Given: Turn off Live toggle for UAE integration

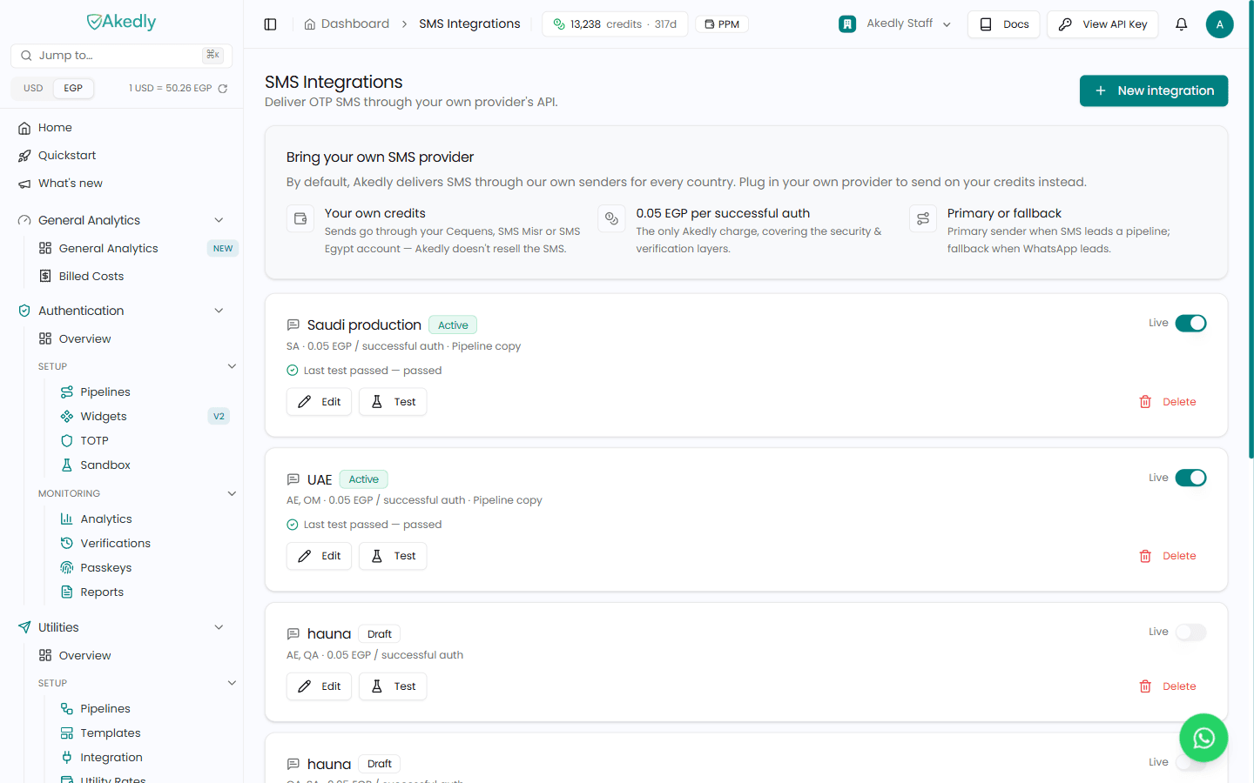Looking at the screenshot, I should point(1190,478).
